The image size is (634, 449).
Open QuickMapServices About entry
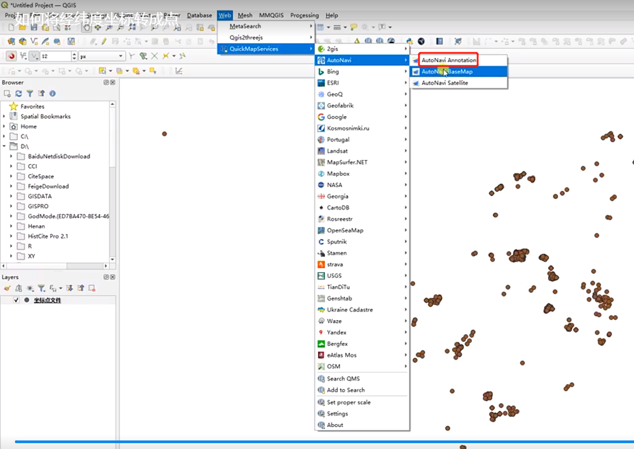point(362,425)
